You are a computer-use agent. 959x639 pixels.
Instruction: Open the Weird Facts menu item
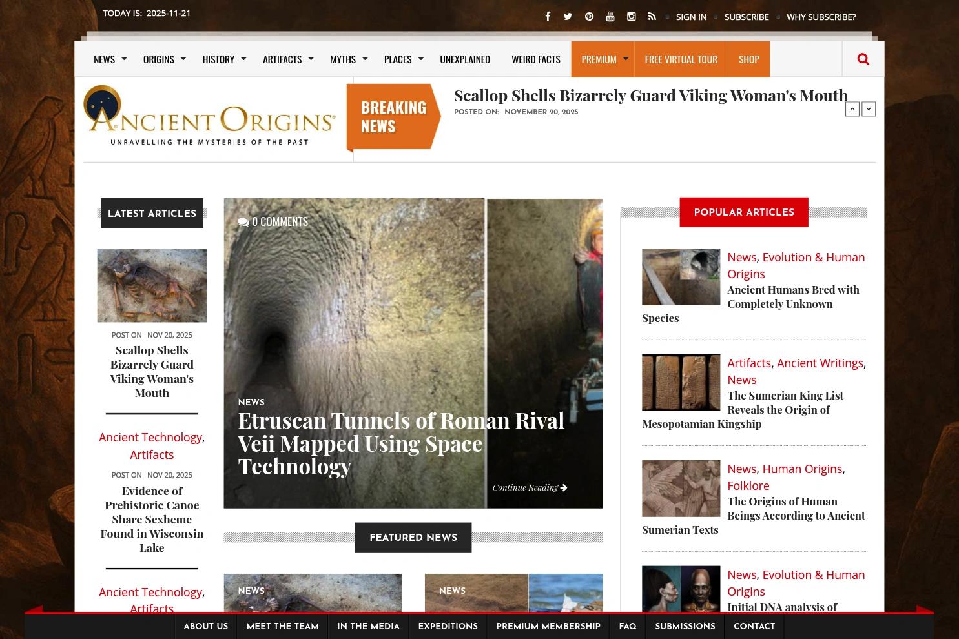point(536,59)
